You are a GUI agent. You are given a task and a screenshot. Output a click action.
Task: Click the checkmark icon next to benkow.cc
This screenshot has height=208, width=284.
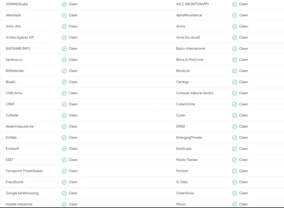coord(64,60)
